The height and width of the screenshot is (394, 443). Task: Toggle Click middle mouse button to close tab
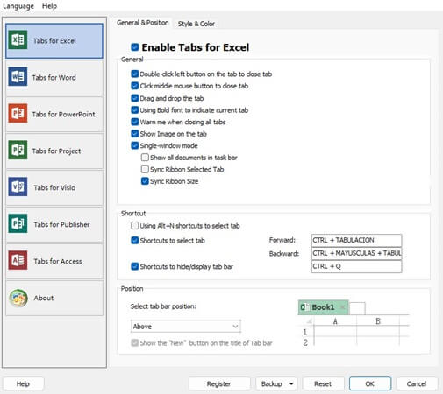coord(135,86)
